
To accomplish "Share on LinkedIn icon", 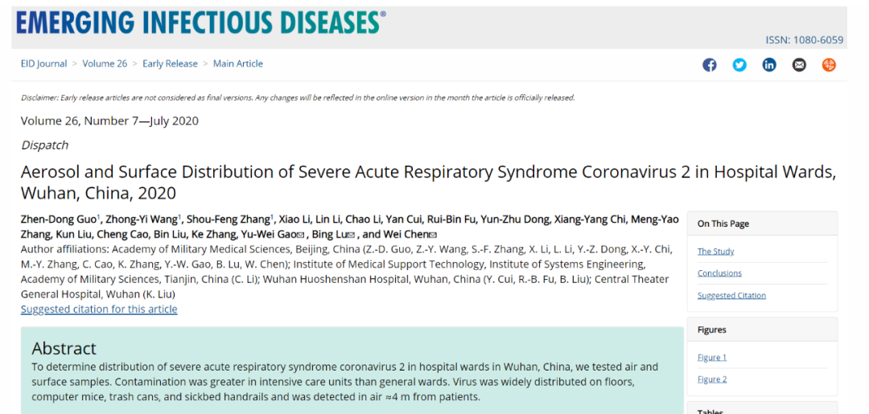I will [769, 65].
